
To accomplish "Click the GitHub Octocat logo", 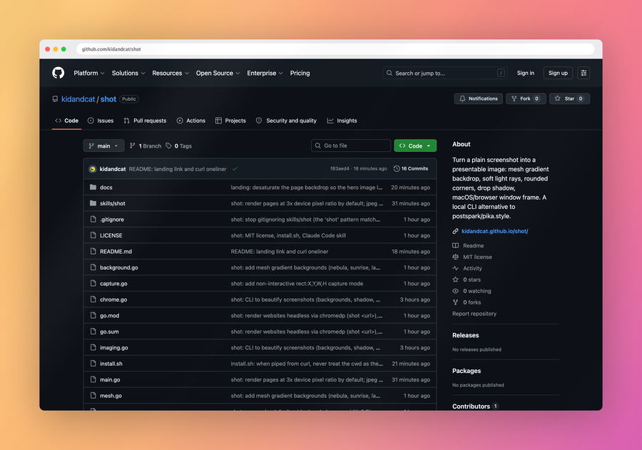I will 58,73.
